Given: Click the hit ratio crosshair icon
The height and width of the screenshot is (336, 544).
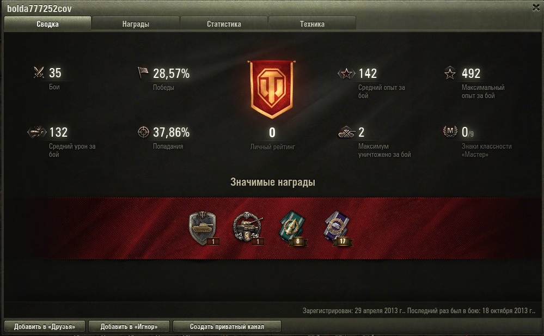Looking at the screenshot, I should coord(143,132).
